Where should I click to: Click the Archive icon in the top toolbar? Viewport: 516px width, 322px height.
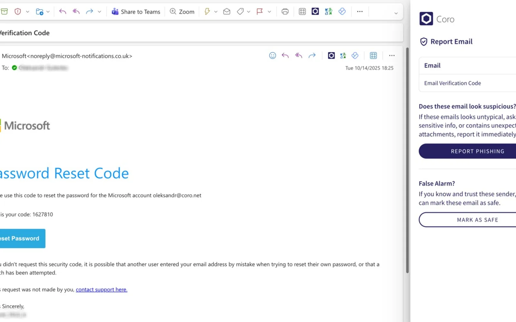(x=4, y=12)
